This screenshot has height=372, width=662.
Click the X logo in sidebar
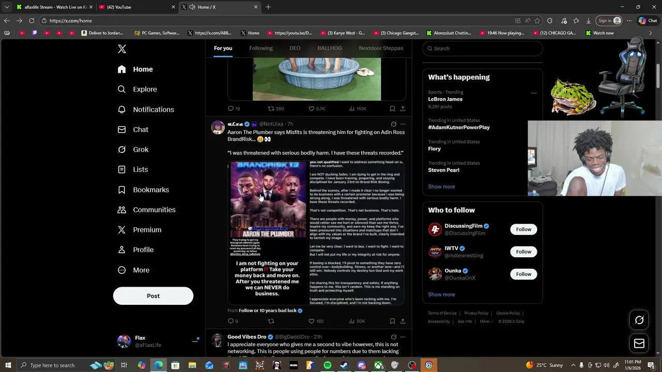tap(122, 49)
